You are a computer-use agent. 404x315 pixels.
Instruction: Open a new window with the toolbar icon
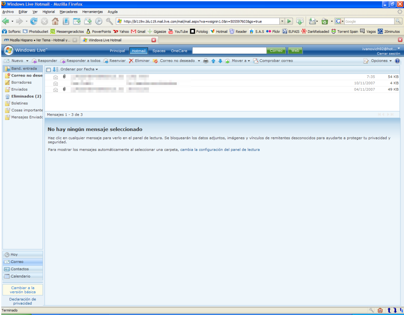88,21
